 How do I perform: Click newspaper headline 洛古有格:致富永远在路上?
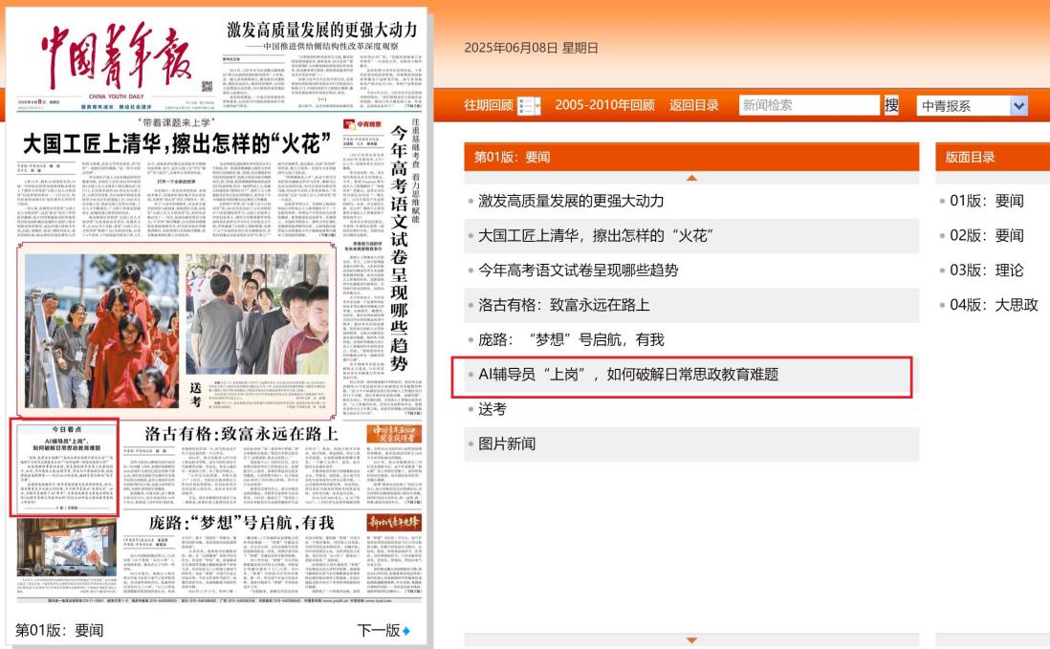coord(242,434)
